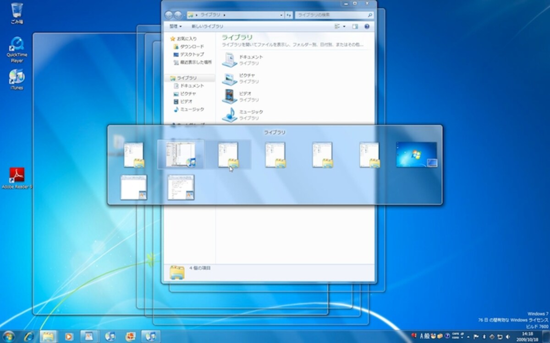Open Windows Media Player from the taskbar
This screenshot has height=343, width=550.
(69, 336)
